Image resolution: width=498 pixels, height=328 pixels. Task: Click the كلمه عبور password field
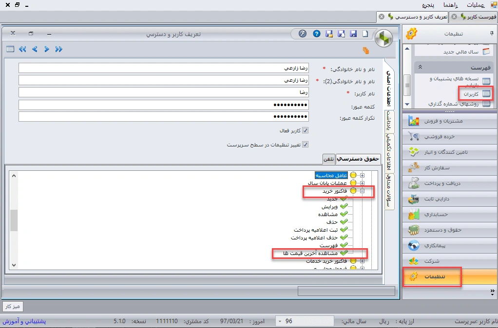(195, 104)
